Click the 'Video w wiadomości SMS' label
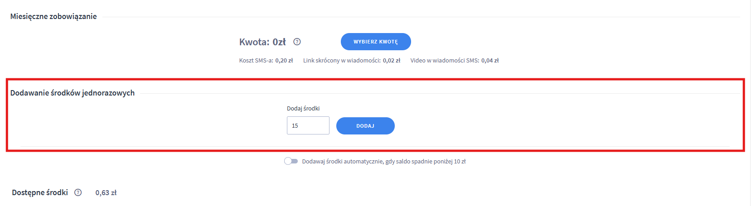Image resolution: width=751 pixels, height=206 pixels. [x=444, y=60]
